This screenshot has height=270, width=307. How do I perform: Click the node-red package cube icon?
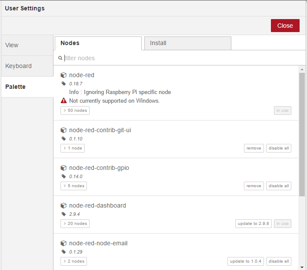pos(63,75)
